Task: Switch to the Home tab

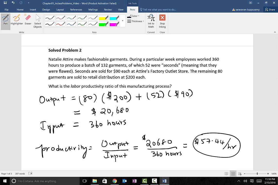Action: 20,10
